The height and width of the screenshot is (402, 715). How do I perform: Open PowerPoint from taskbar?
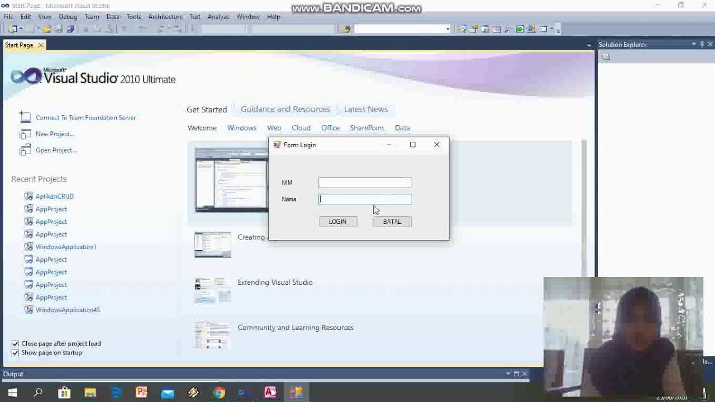pyautogui.click(x=141, y=393)
